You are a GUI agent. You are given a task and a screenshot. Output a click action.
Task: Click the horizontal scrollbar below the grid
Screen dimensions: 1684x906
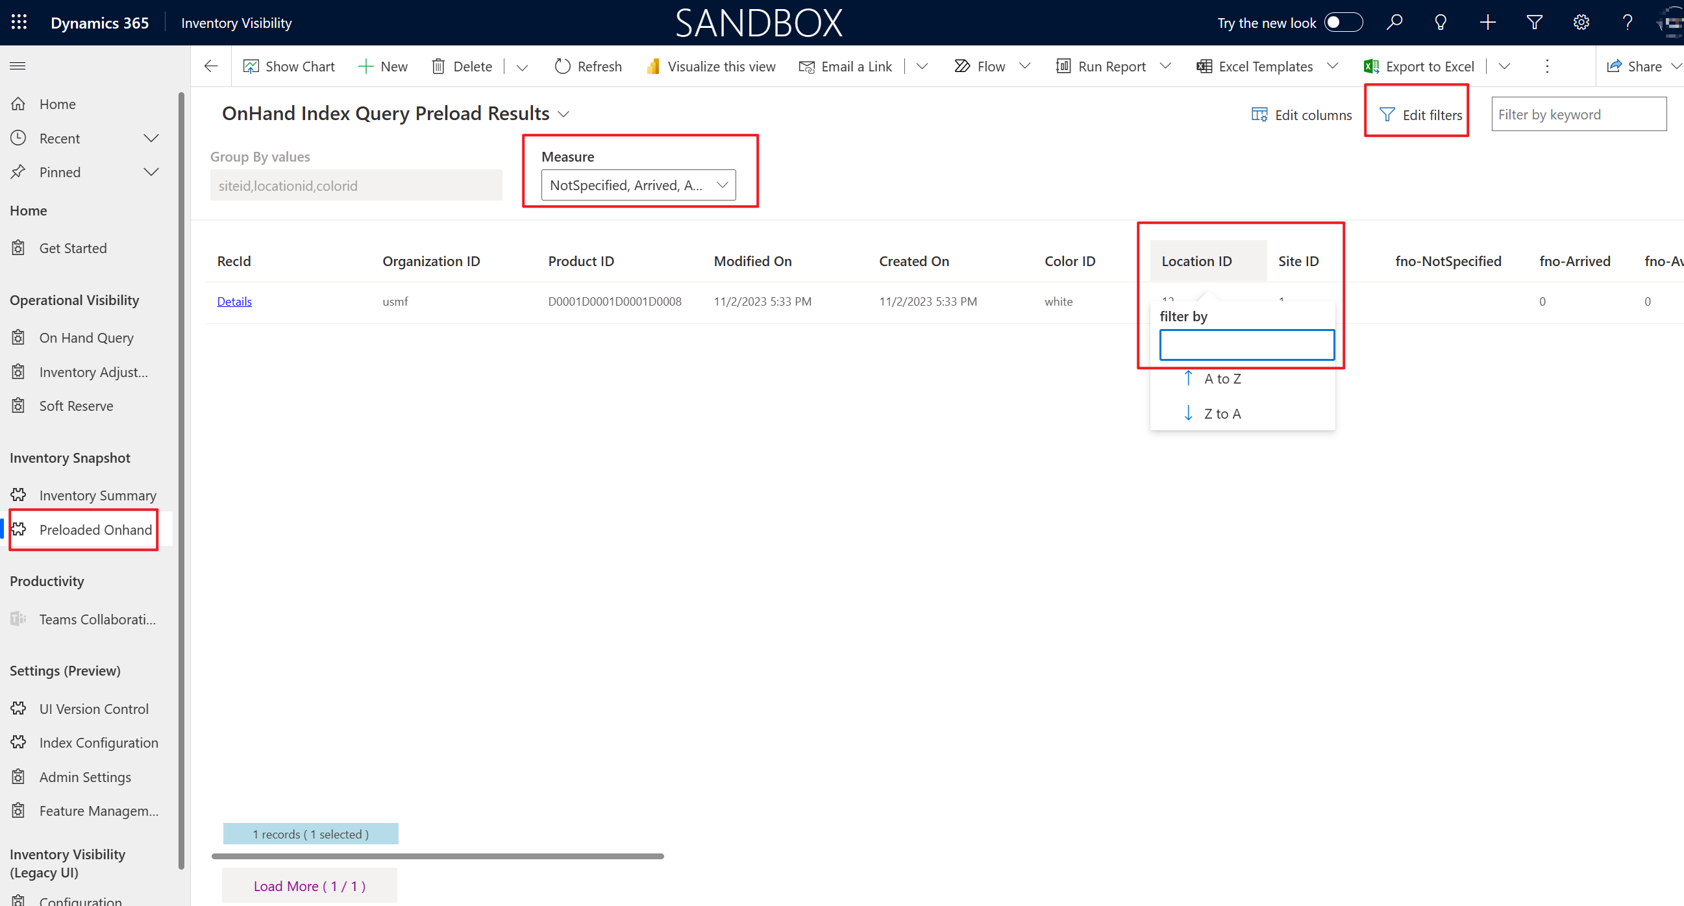(438, 855)
